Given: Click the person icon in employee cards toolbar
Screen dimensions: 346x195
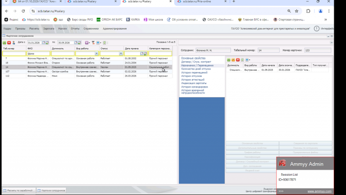Looking at the screenshot, I should coord(14,43).
